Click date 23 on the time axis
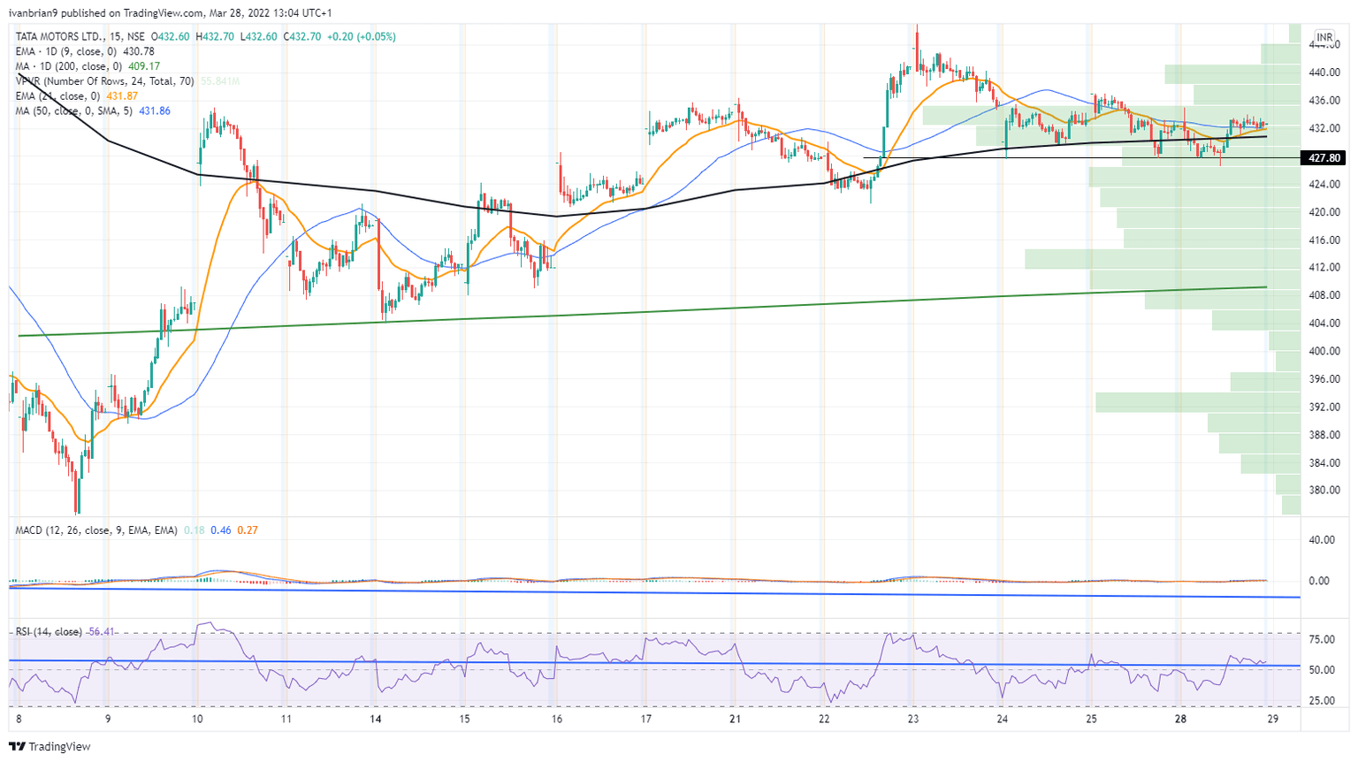1358x762 pixels. (913, 720)
